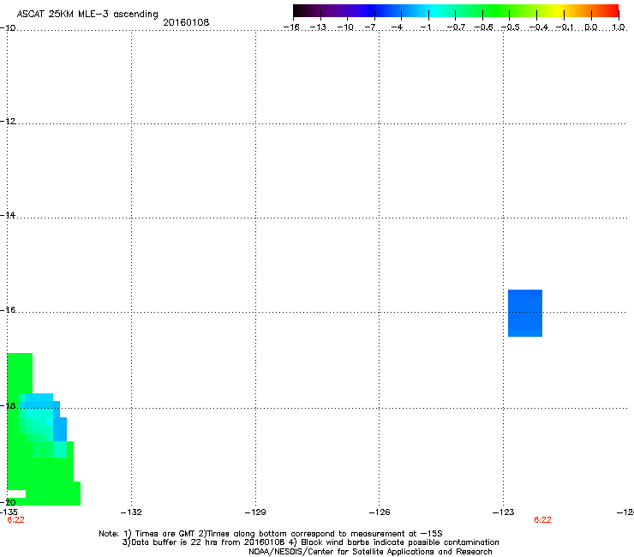Click the note line '3)Data buffer is 22 hrs'
Screen dimensions: 634x557
310,542
